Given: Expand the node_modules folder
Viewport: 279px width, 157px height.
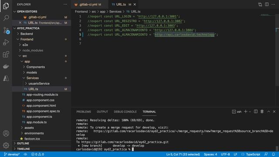Looking at the screenshot, I should pos(33,51).
